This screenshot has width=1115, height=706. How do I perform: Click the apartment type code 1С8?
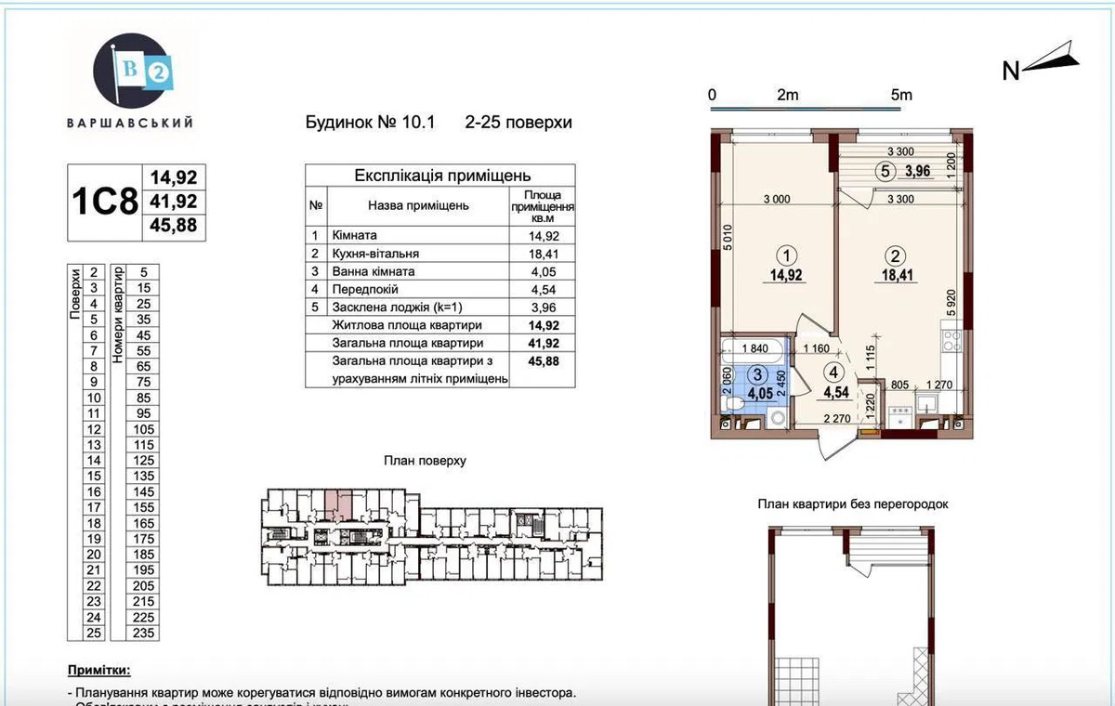103,203
